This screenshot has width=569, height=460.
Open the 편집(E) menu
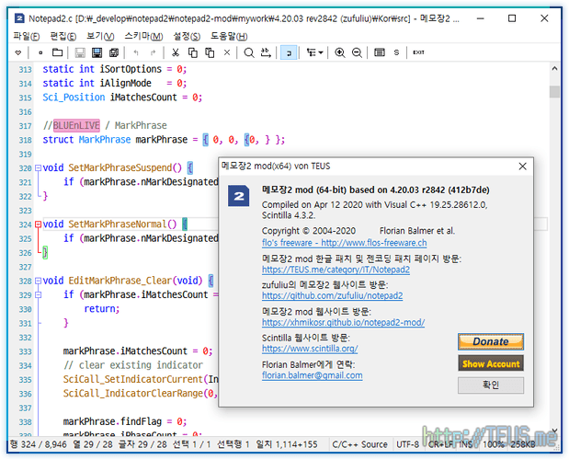click(63, 36)
